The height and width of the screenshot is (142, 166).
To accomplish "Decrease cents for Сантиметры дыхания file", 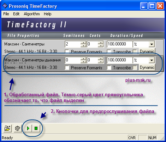I will tap(101, 62).
